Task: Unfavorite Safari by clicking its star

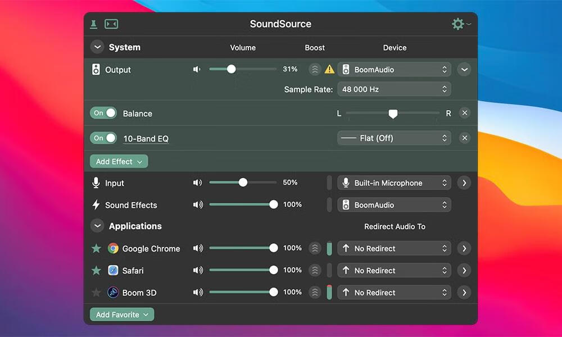Action: [x=96, y=270]
